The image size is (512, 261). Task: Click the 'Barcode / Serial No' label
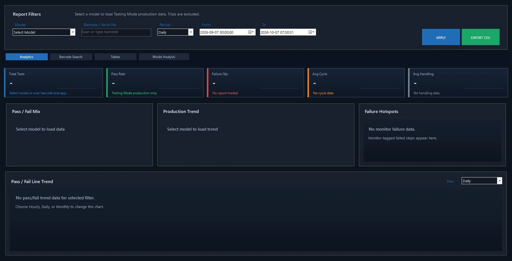point(100,25)
